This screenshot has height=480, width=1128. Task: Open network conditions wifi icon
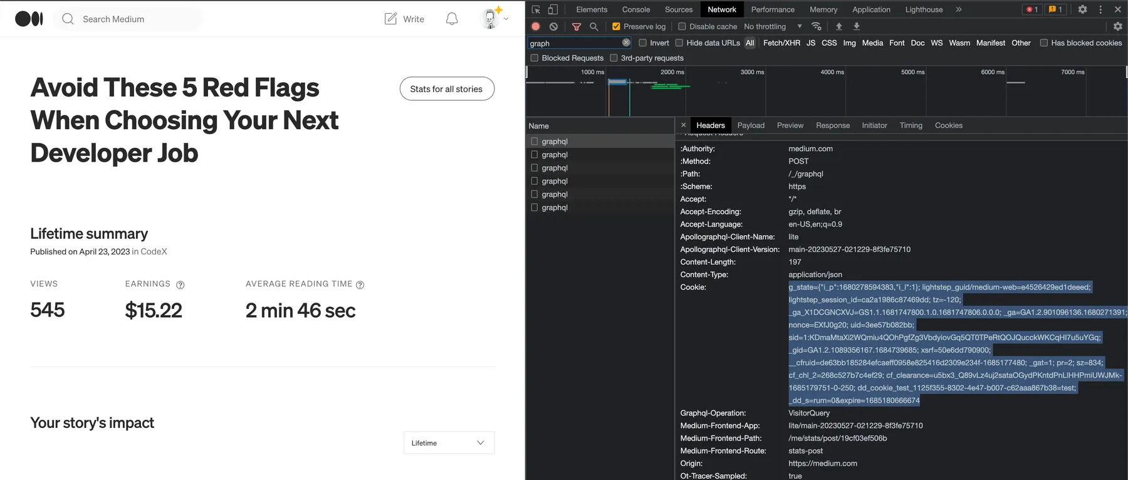(817, 26)
